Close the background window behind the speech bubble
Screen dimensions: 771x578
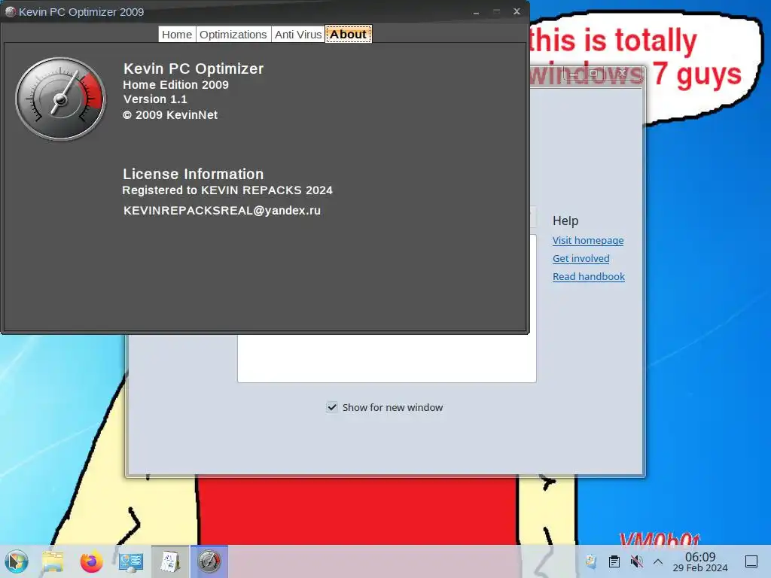pyautogui.click(x=621, y=73)
